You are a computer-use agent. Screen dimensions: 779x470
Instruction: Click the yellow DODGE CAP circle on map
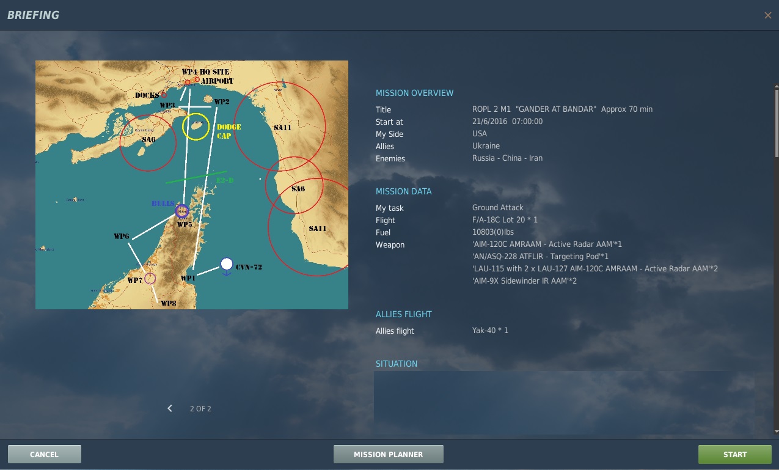(196, 126)
